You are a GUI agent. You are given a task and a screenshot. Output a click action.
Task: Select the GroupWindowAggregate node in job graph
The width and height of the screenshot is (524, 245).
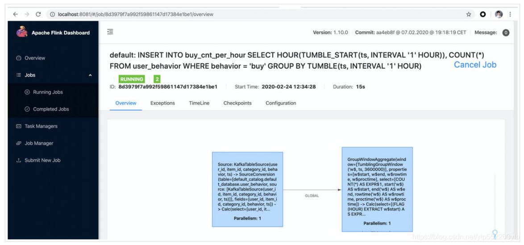point(377,189)
